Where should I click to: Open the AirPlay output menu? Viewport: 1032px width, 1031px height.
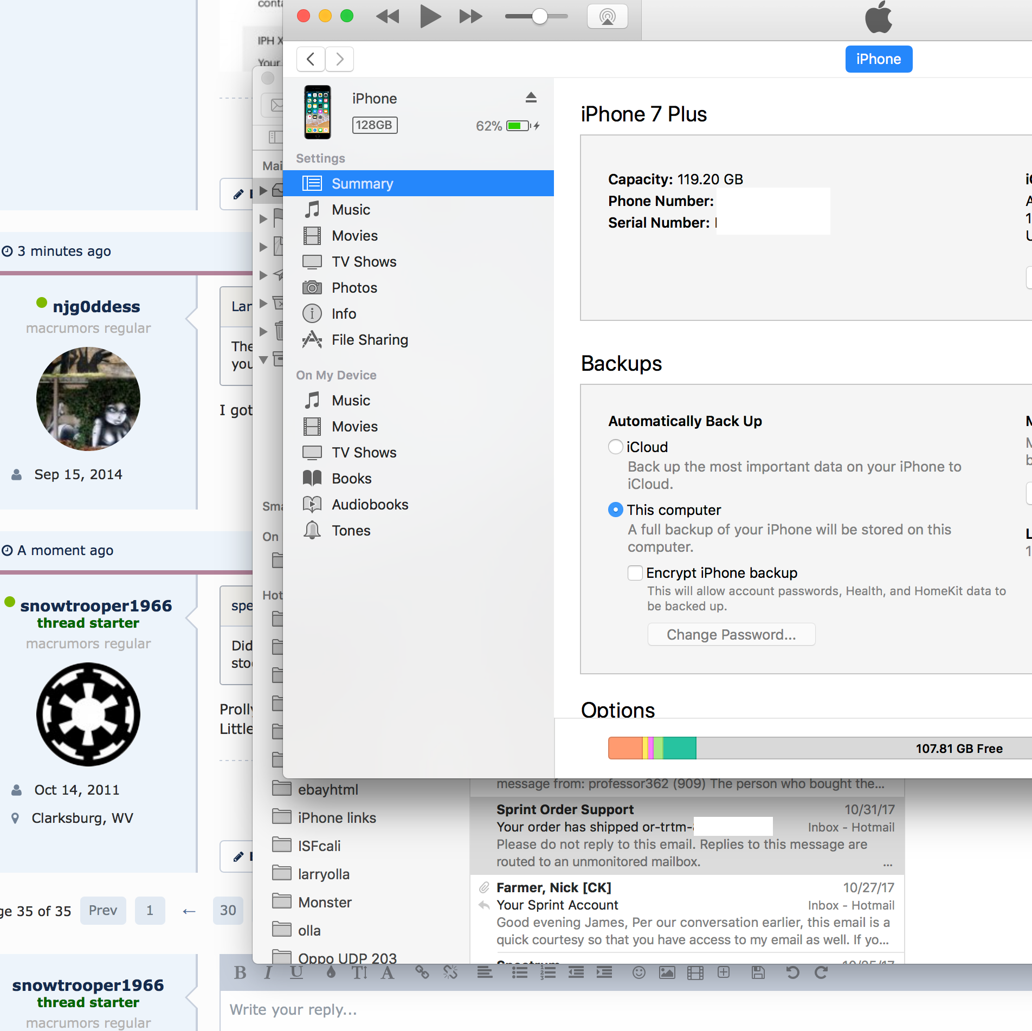coord(608,16)
